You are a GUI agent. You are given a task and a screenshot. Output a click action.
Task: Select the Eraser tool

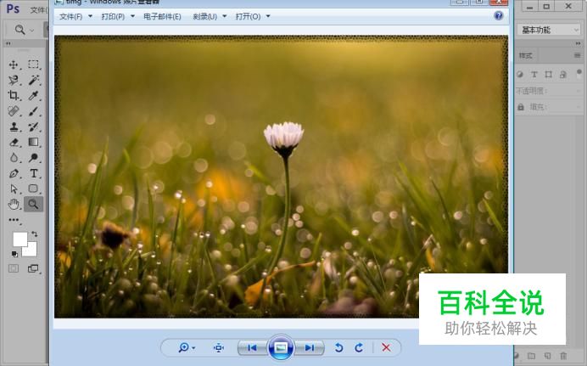click(14, 143)
